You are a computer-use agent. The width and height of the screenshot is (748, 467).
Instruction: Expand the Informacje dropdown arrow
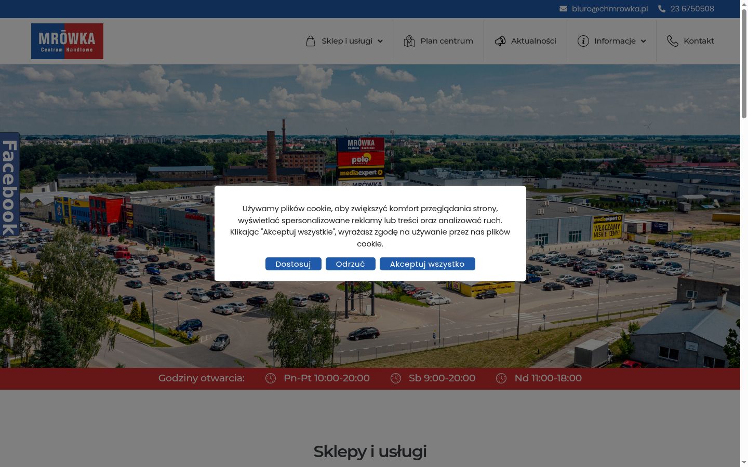[x=644, y=41]
